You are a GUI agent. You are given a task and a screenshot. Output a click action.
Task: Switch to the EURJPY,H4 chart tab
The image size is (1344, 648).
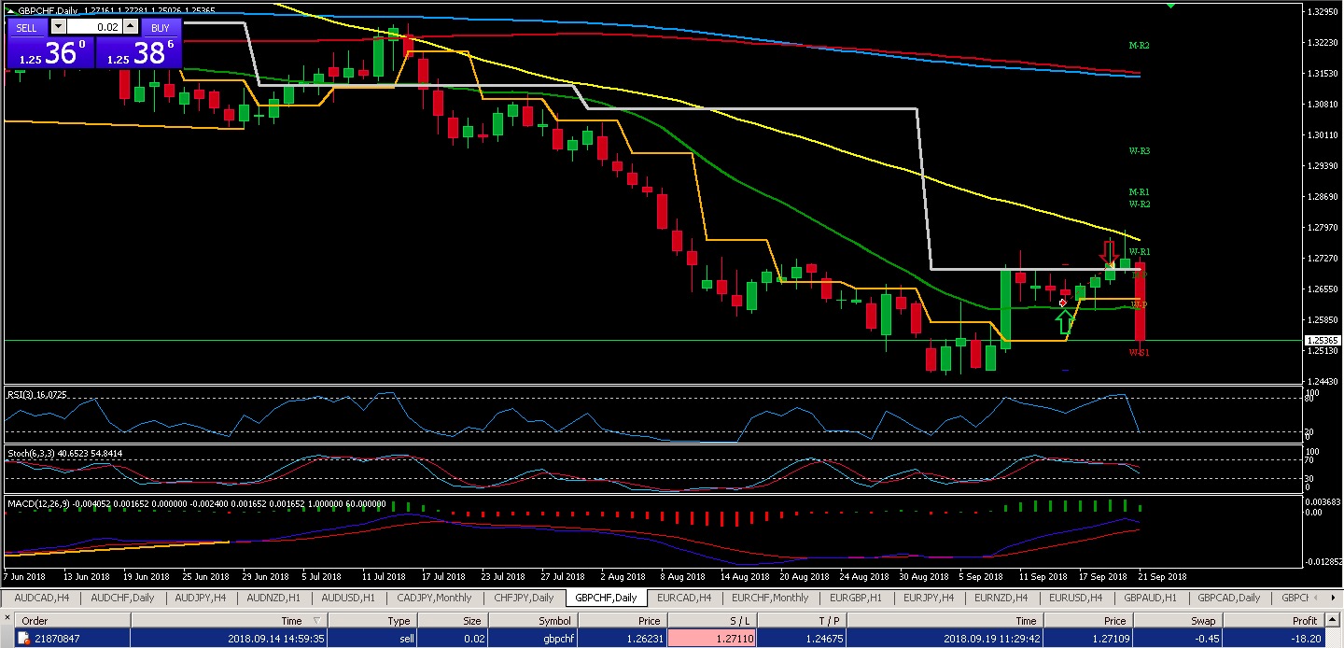coord(929,598)
